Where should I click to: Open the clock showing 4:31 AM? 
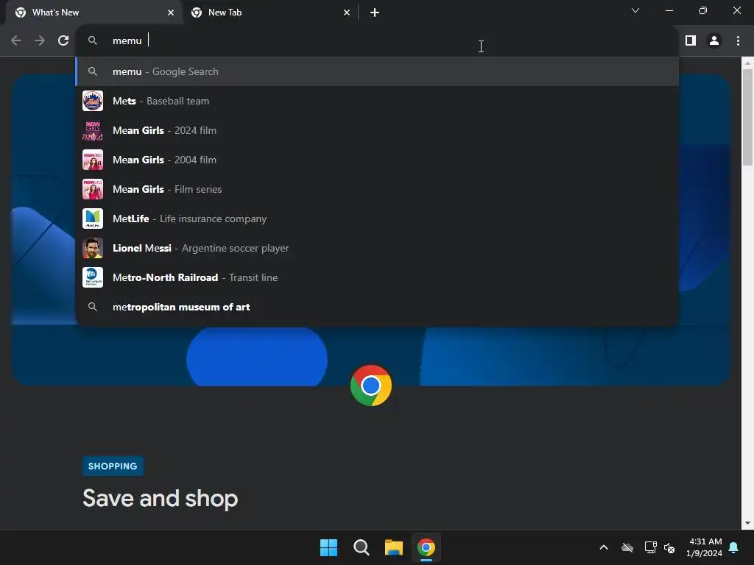tap(704, 547)
